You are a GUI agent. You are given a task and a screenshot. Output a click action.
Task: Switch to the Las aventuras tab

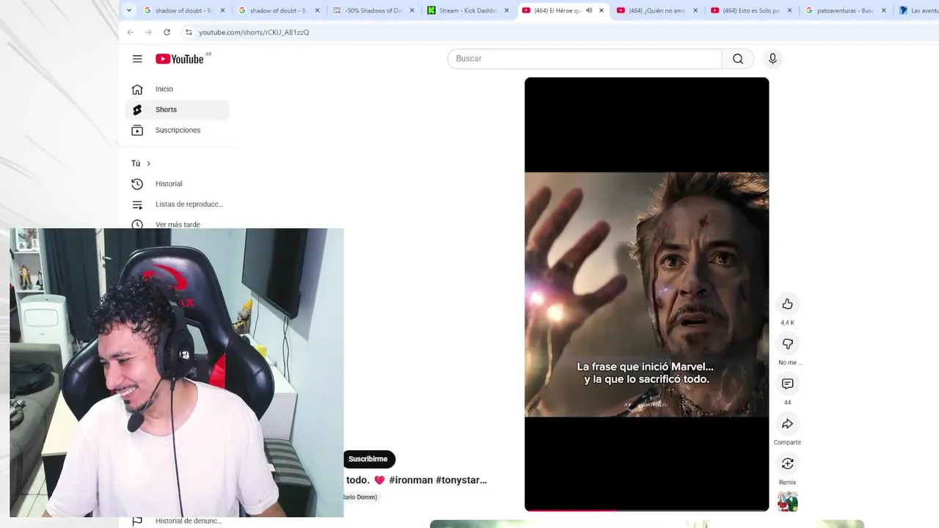tap(918, 10)
